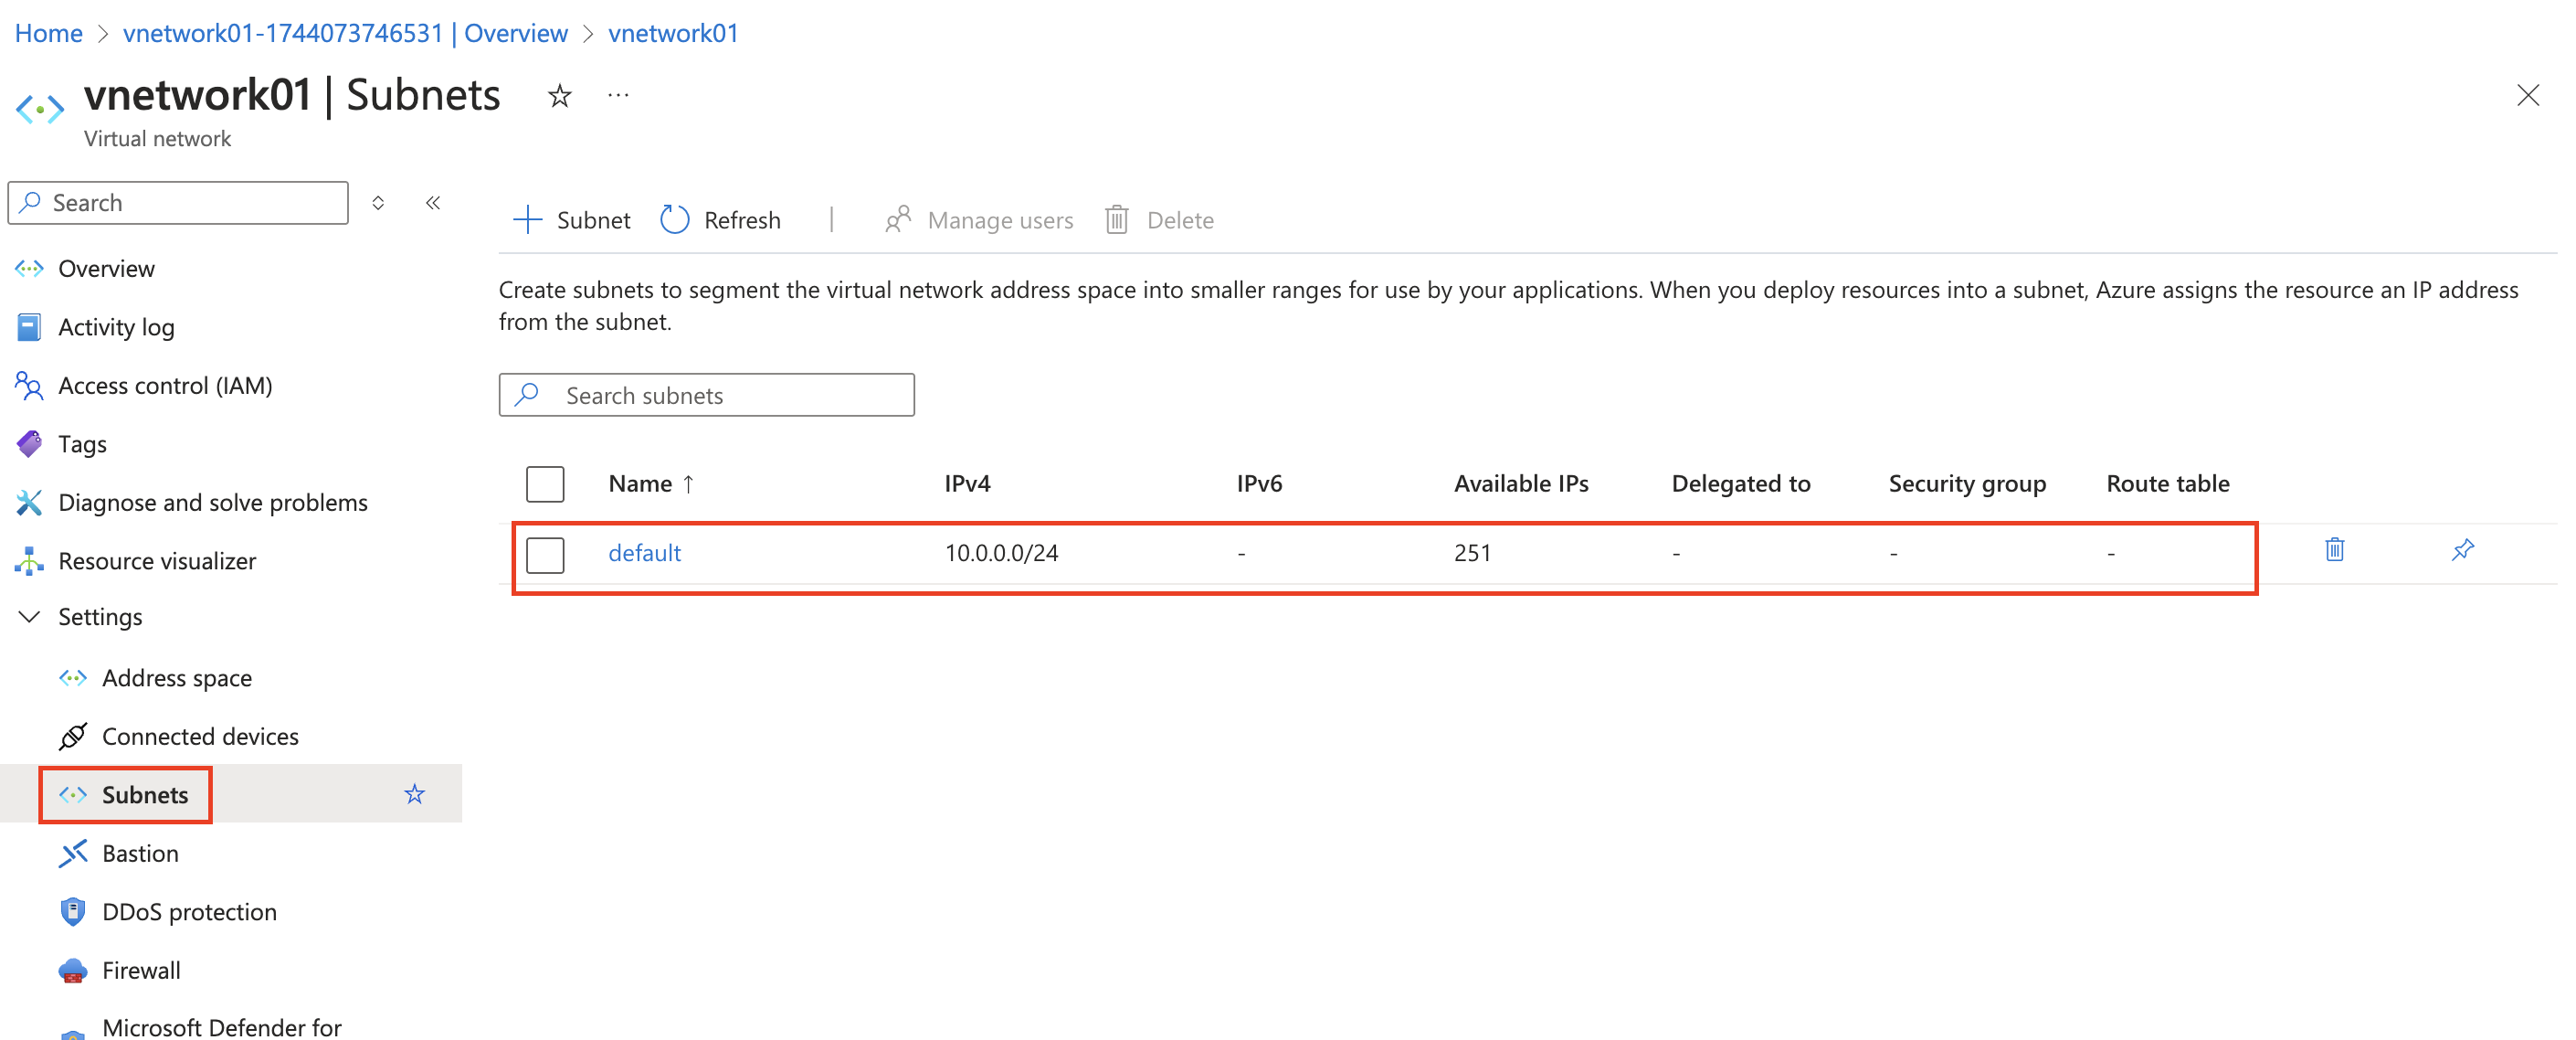Image resolution: width=2576 pixels, height=1040 pixels.
Task: Click the IPv6 column header
Action: [x=1259, y=484]
